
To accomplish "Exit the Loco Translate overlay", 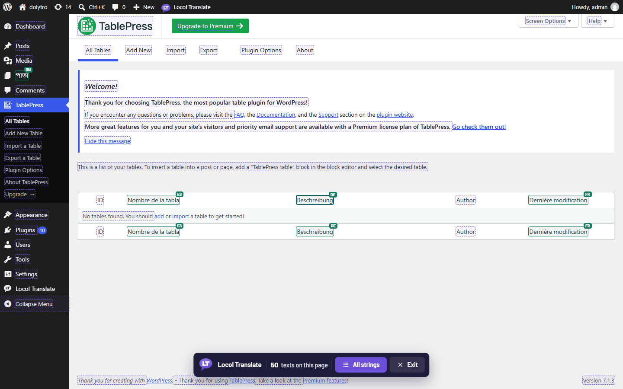I will [407, 365].
